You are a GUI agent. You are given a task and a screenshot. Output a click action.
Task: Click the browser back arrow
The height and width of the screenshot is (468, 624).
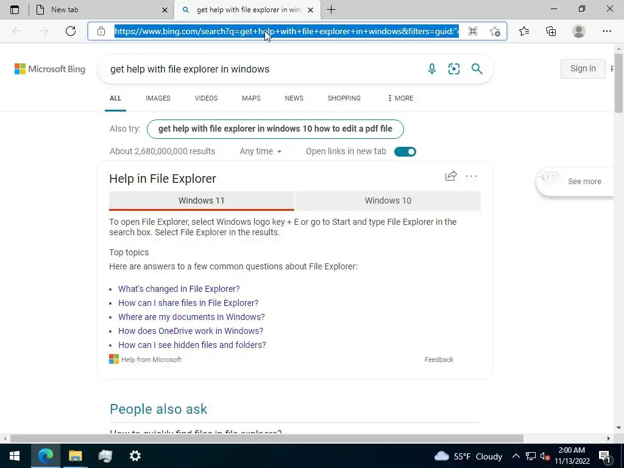click(17, 31)
